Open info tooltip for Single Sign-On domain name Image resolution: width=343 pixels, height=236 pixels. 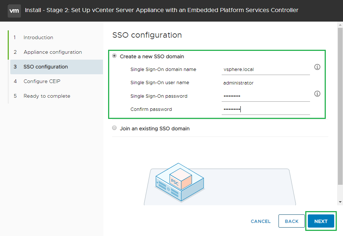click(x=317, y=67)
